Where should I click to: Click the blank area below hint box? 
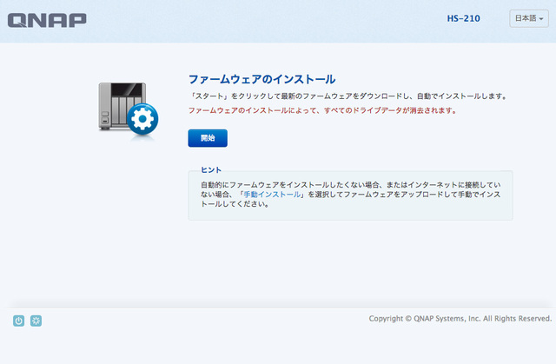(347, 261)
